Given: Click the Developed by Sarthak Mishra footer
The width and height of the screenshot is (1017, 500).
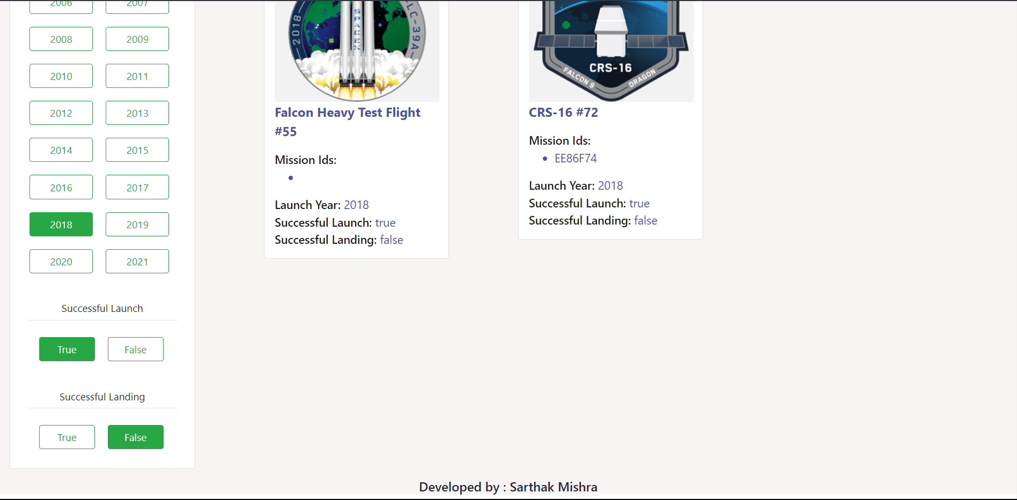Looking at the screenshot, I should (x=508, y=487).
